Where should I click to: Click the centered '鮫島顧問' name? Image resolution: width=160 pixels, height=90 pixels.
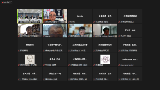(30, 45)
